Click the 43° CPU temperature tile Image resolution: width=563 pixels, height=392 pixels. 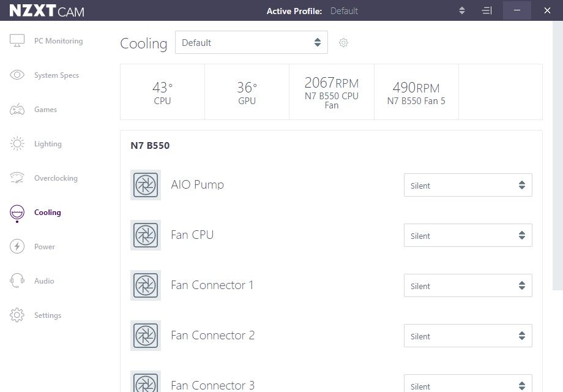click(x=162, y=92)
